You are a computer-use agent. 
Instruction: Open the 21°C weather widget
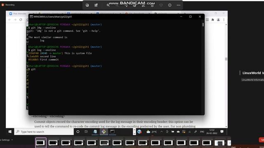click(151, 132)
